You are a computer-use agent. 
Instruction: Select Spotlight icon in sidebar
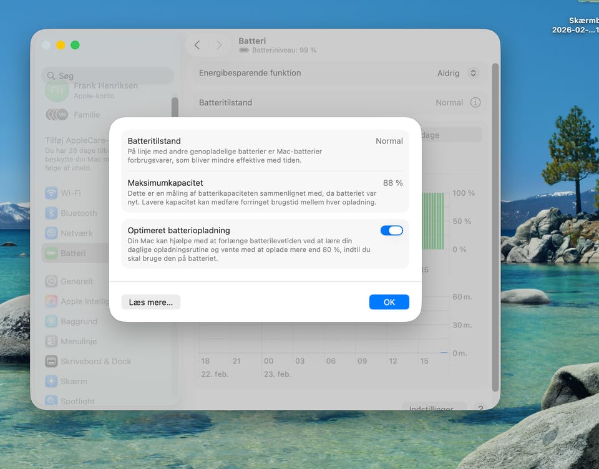click(51, 400)
